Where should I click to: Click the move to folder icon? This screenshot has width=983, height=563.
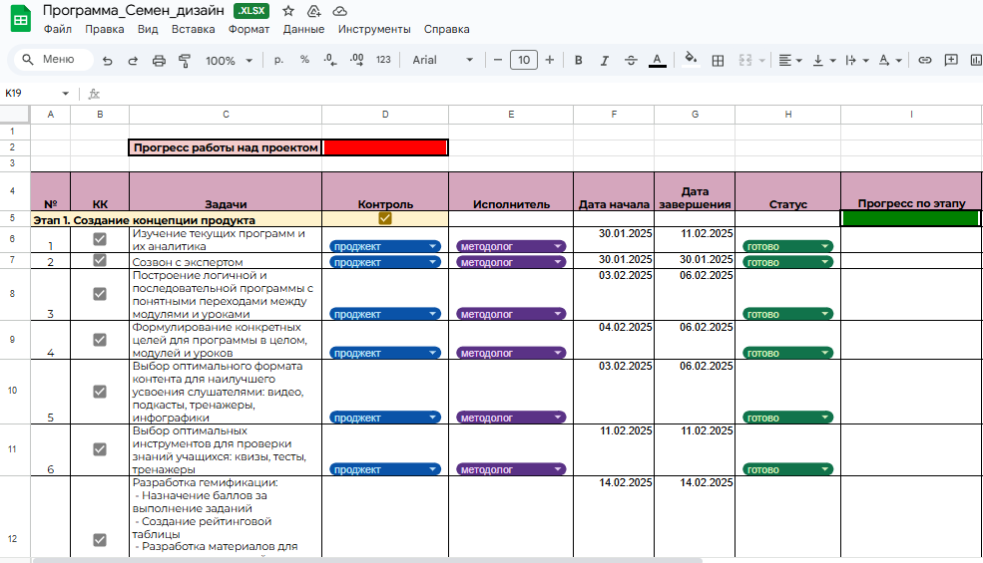pyautogui.click(x=314, y=11)
